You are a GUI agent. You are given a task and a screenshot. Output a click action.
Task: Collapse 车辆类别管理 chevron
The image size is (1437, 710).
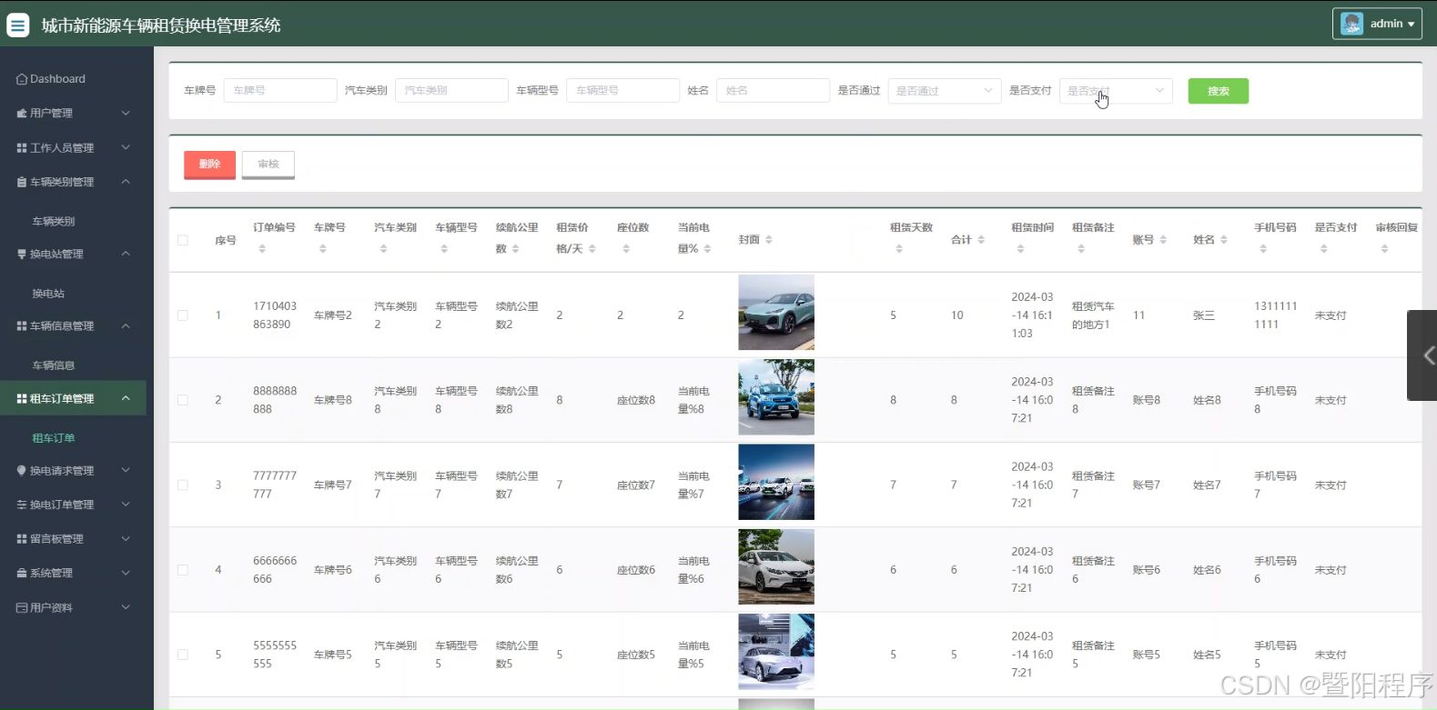[126, 182]
